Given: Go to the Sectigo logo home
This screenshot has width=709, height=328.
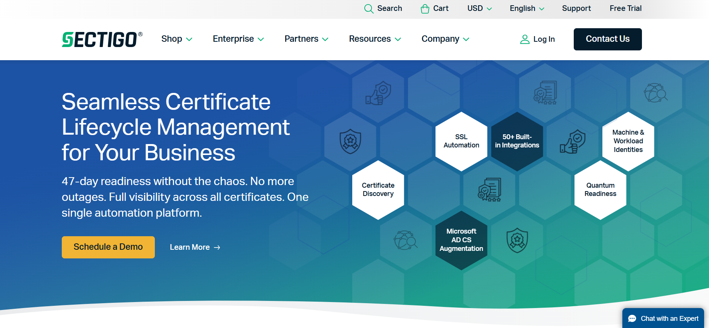Looking at the screenshot, I should 102,39.
